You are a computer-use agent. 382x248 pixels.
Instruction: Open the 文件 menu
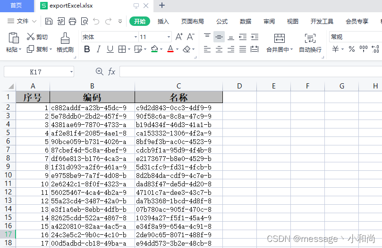point(22,21)
